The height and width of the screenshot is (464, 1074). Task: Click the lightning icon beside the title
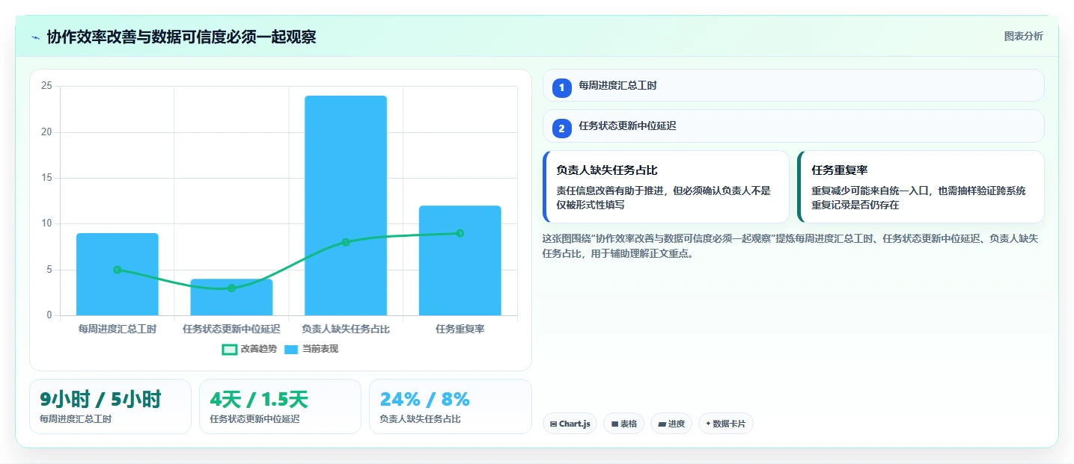click(35, 37)
